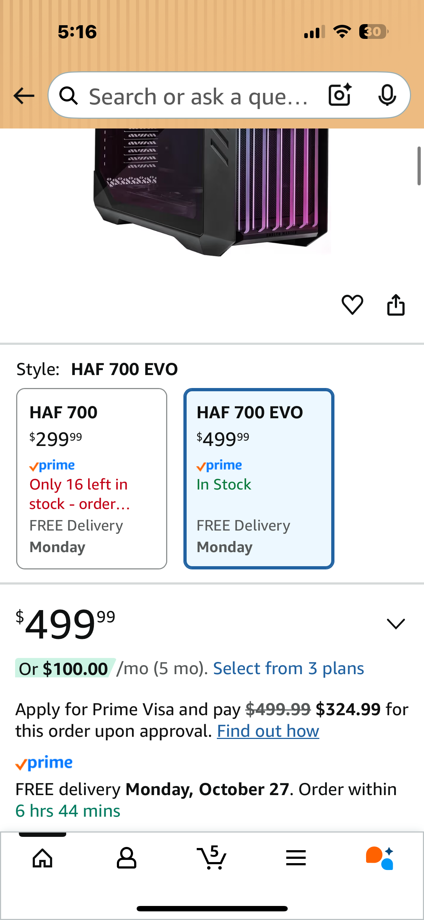Screen dimensions: 424x920
Task: Open the shopping cart with 5 items
Action: (x=212, y=858)
